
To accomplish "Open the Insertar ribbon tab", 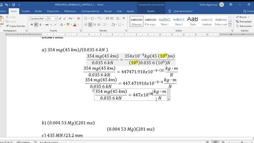I will click(x=26, y=11).
